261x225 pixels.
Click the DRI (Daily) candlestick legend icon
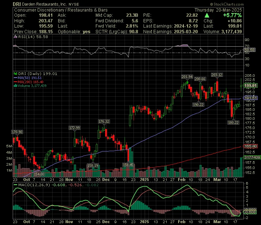click(16, 74)
